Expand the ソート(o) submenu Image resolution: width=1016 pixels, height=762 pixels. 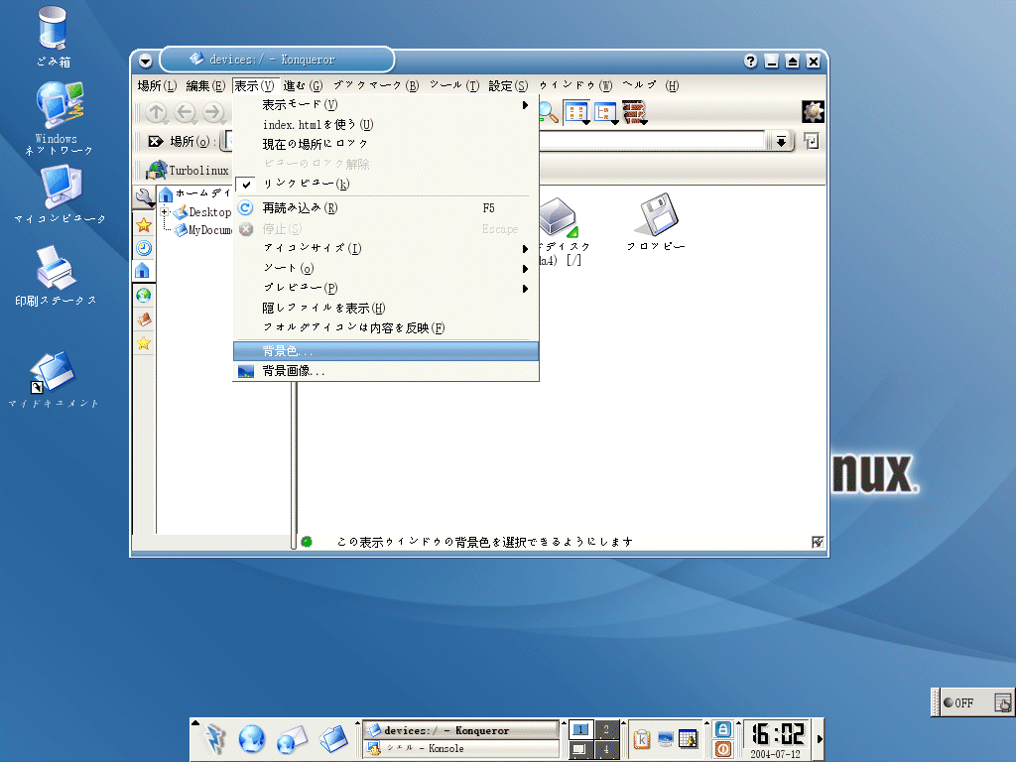click(x=386, y=268)
